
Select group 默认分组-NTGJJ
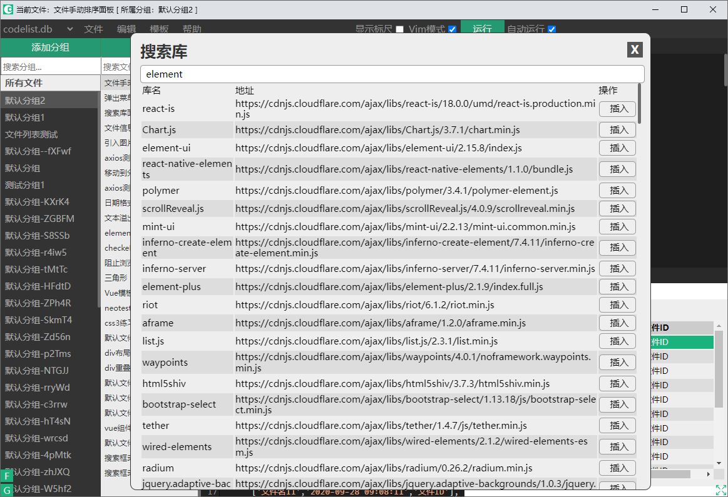click(x=49, y=371)
